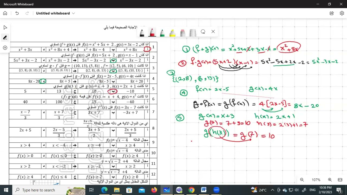This screenshot has height=195, width=347.
Task: Choose the lasso select tool
Action: pyautogui.click(x=203, y=32)
